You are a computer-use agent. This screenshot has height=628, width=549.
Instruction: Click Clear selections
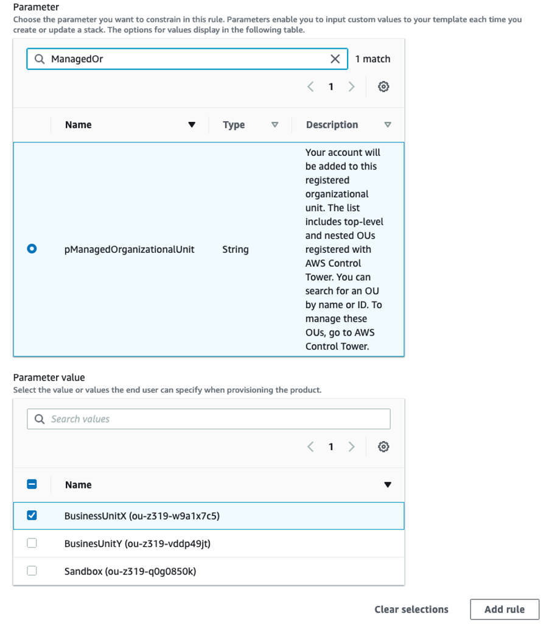pyautogui.click(x=411, y=609)
